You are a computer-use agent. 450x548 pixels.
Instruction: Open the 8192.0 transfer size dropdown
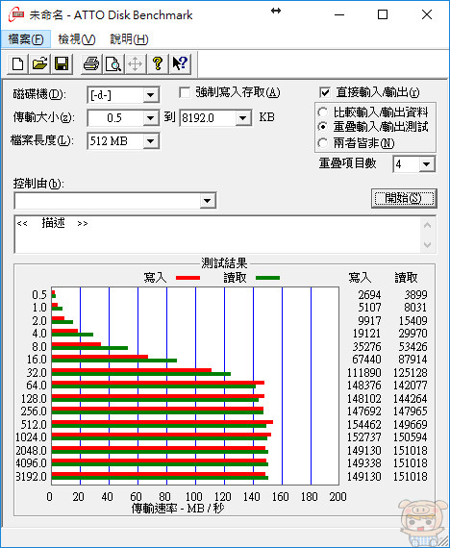click(242, 118)
